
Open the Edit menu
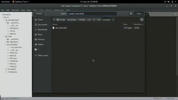point(8,10)
